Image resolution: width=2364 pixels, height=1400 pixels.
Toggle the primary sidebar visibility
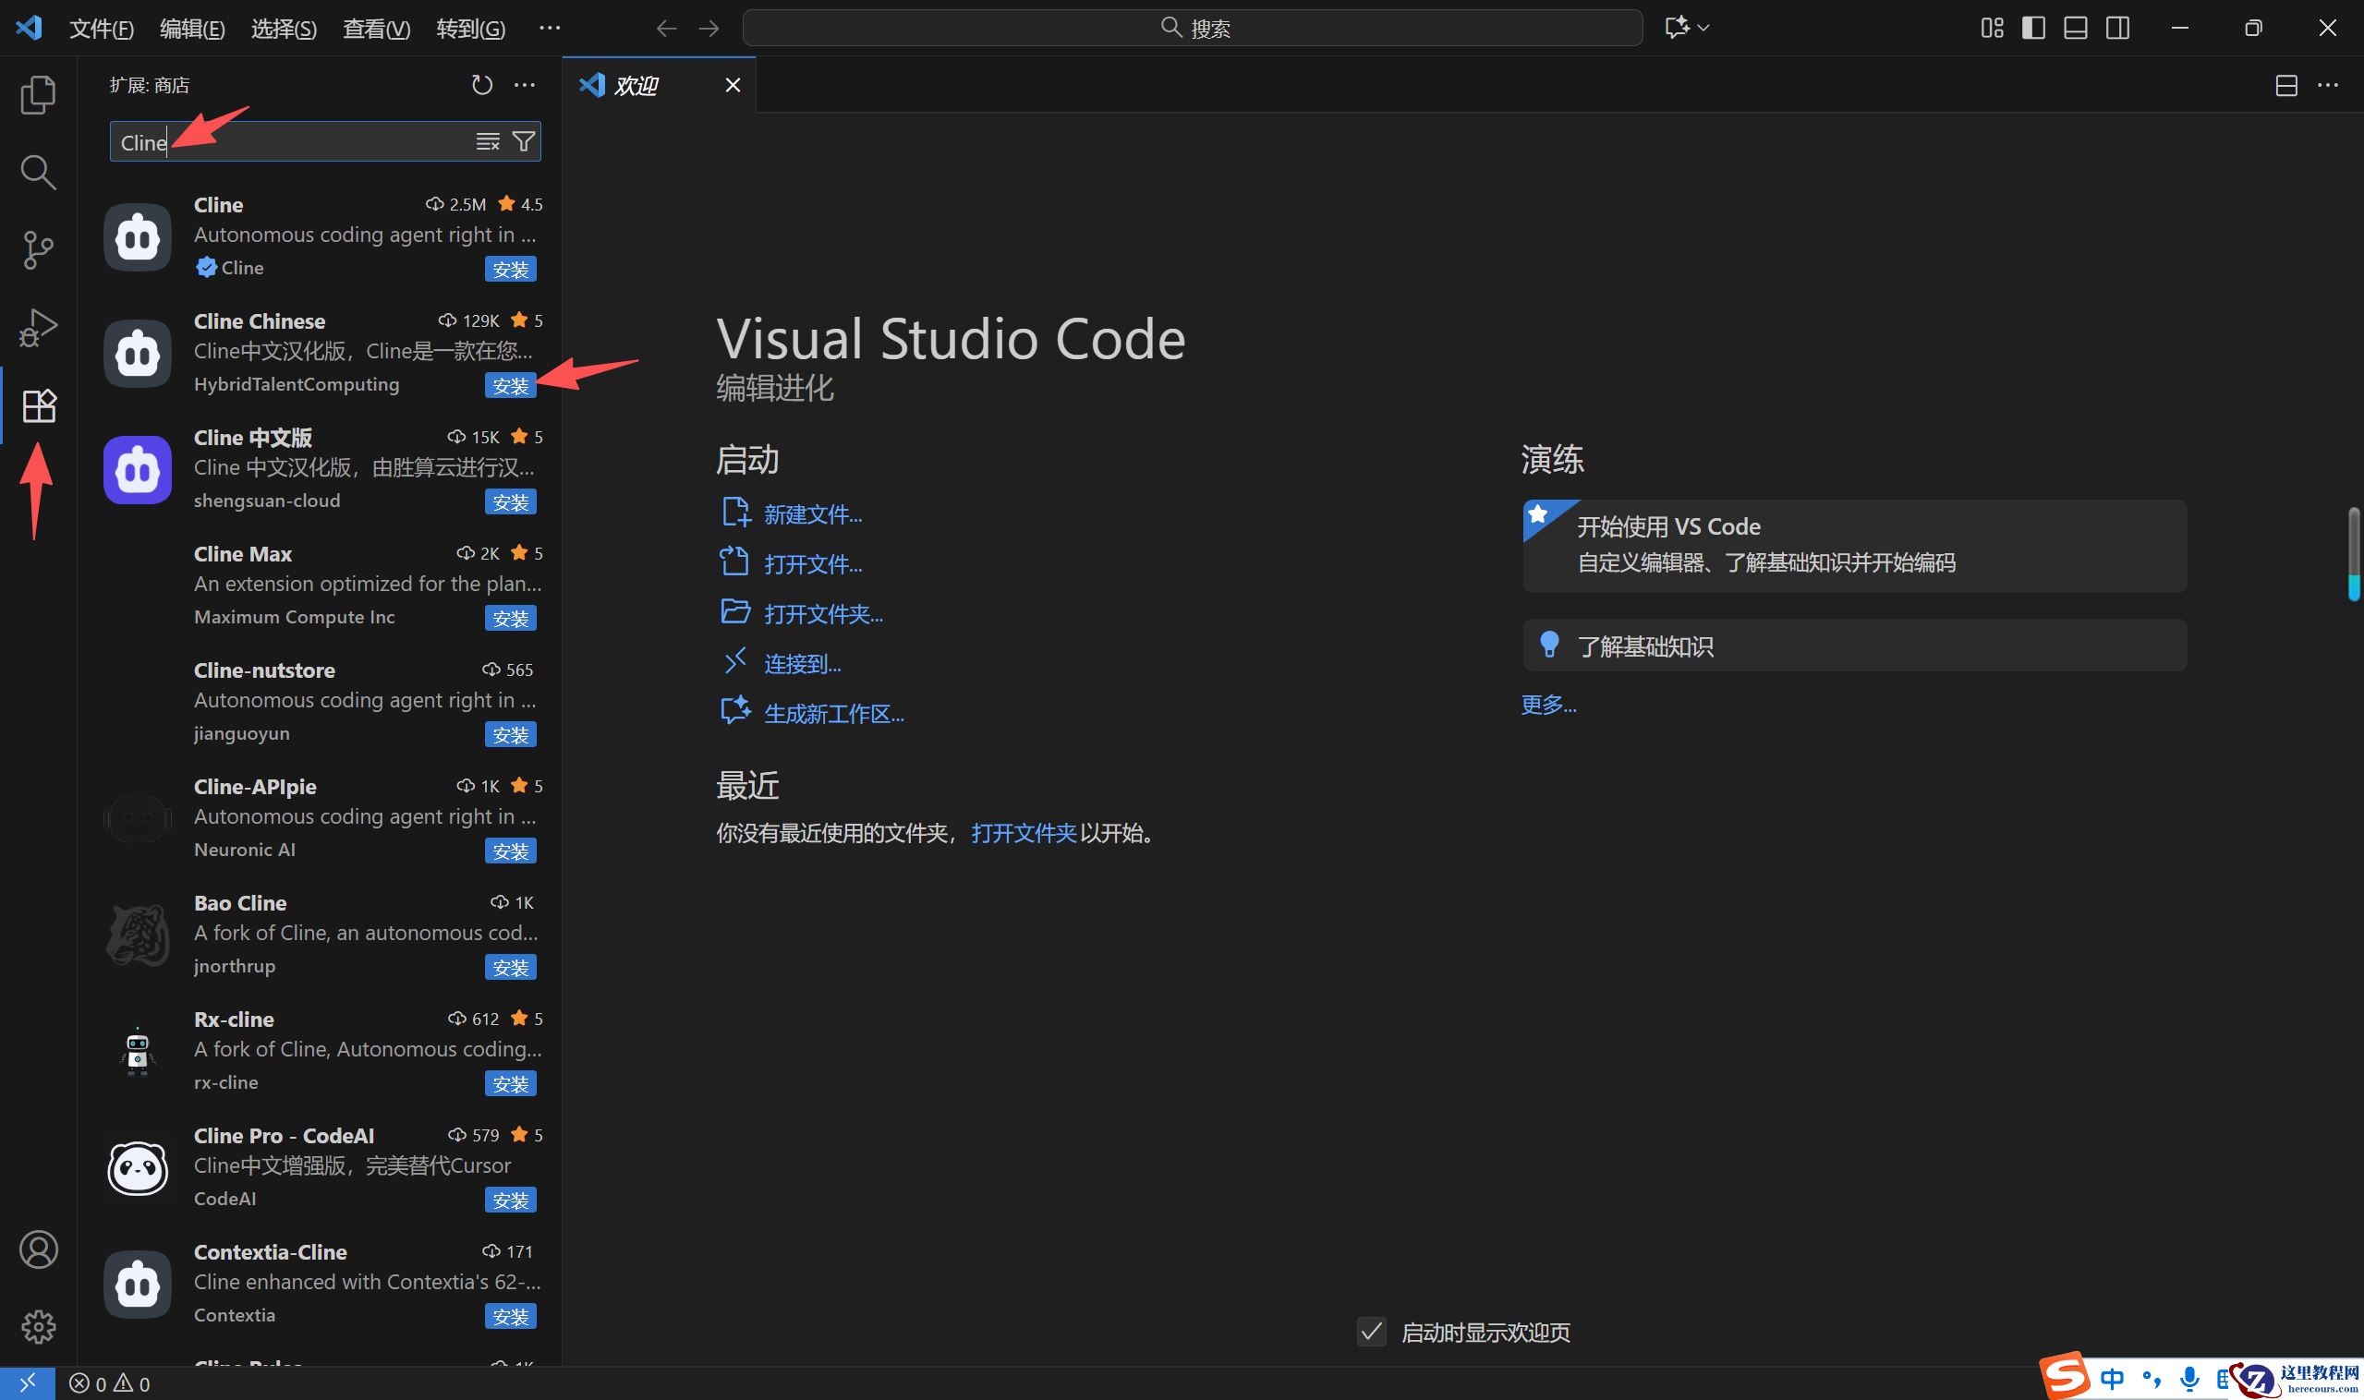click(x=2032, y=28)
